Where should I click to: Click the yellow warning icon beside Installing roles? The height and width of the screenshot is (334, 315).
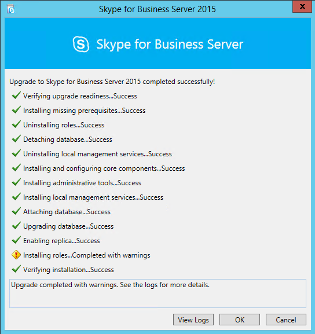pos(16,255)
